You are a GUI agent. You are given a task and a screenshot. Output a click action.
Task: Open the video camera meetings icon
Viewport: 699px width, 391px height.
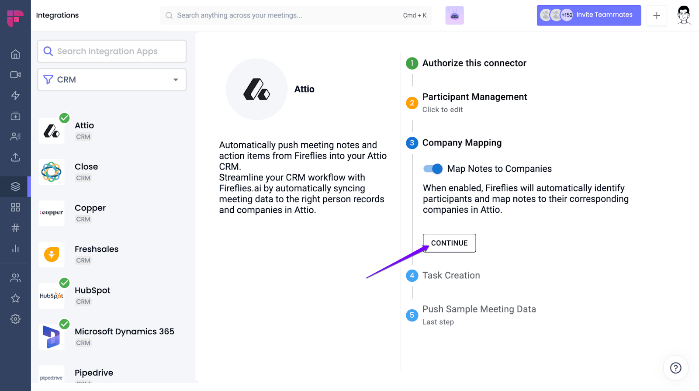pyautogui.click(x=15, y=75)
